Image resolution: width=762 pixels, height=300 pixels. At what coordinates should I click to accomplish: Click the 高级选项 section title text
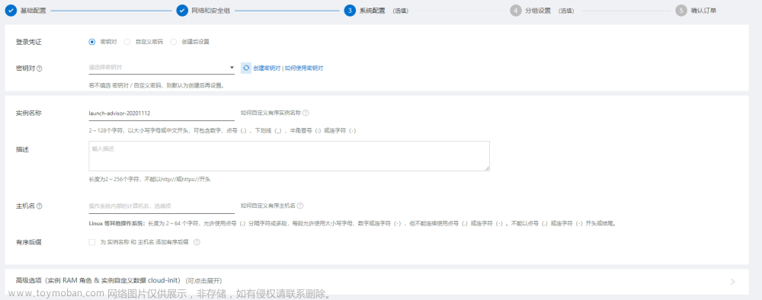tap(98, 280)
